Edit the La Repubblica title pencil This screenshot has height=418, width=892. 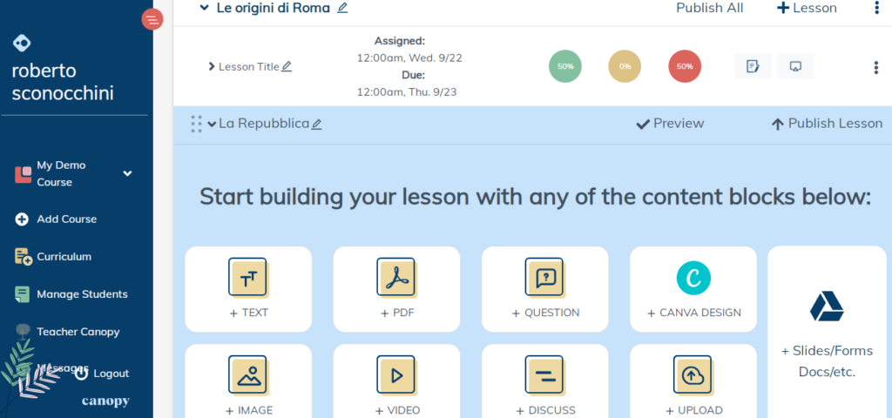[x=317, y=125]
